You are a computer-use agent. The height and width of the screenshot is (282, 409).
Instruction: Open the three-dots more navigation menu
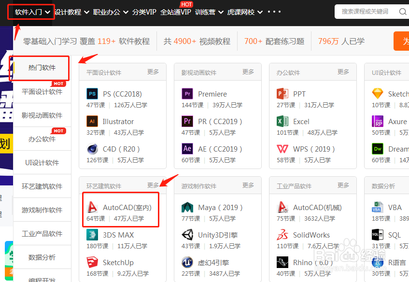click(274, 12)
